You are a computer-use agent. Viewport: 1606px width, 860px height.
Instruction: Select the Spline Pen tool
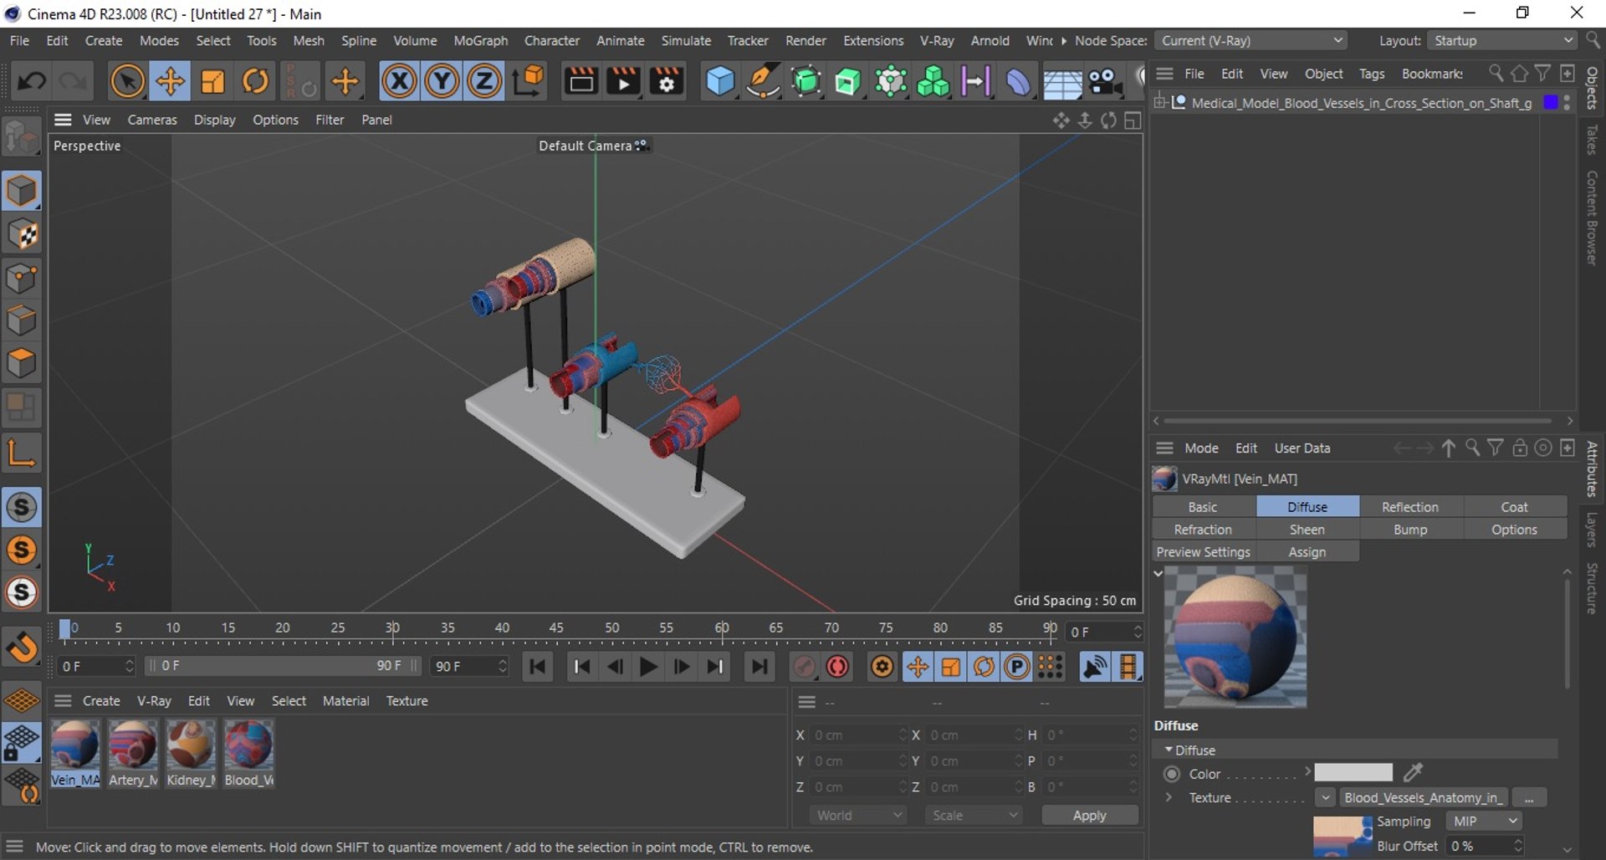(763, 81)
